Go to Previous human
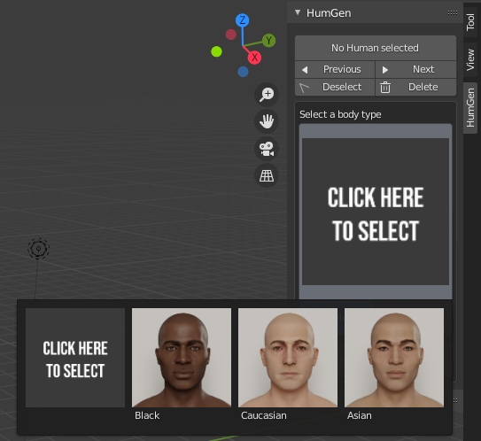The image size is (481, 441). [335, 69]
